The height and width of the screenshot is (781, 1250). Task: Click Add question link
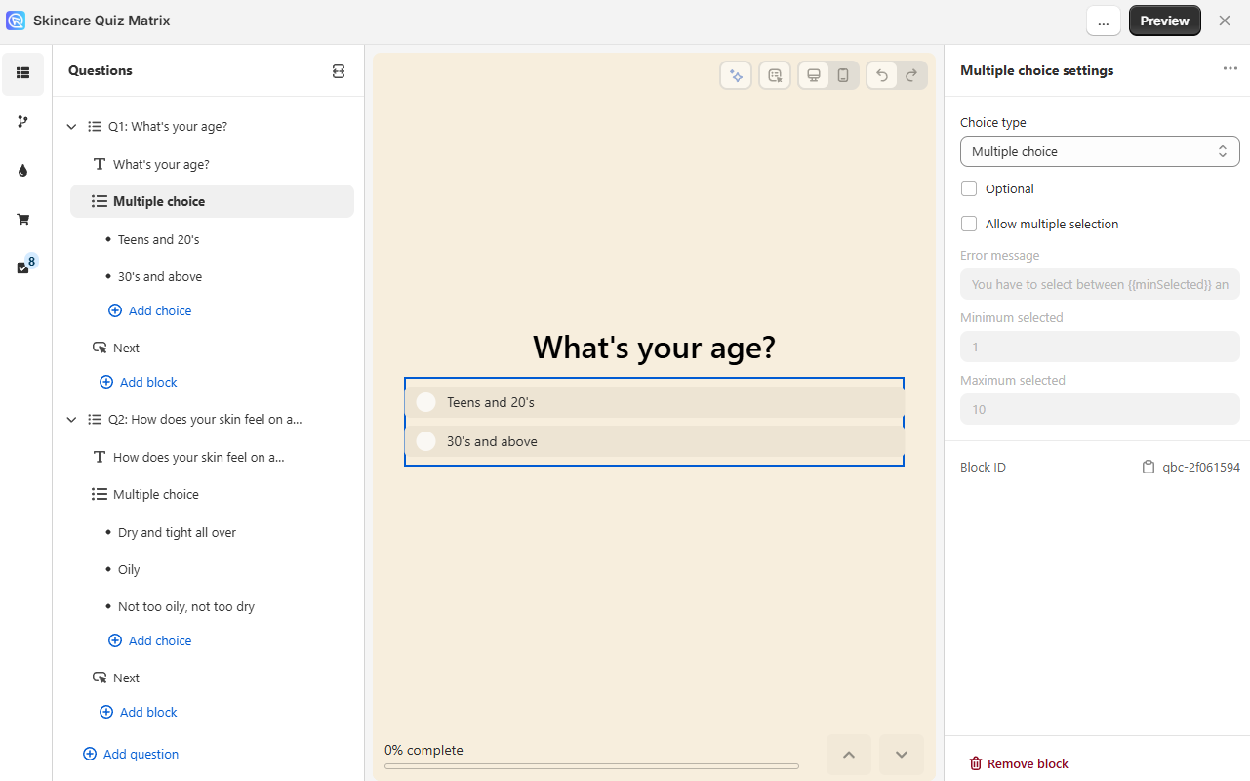(x=131, y=754)
